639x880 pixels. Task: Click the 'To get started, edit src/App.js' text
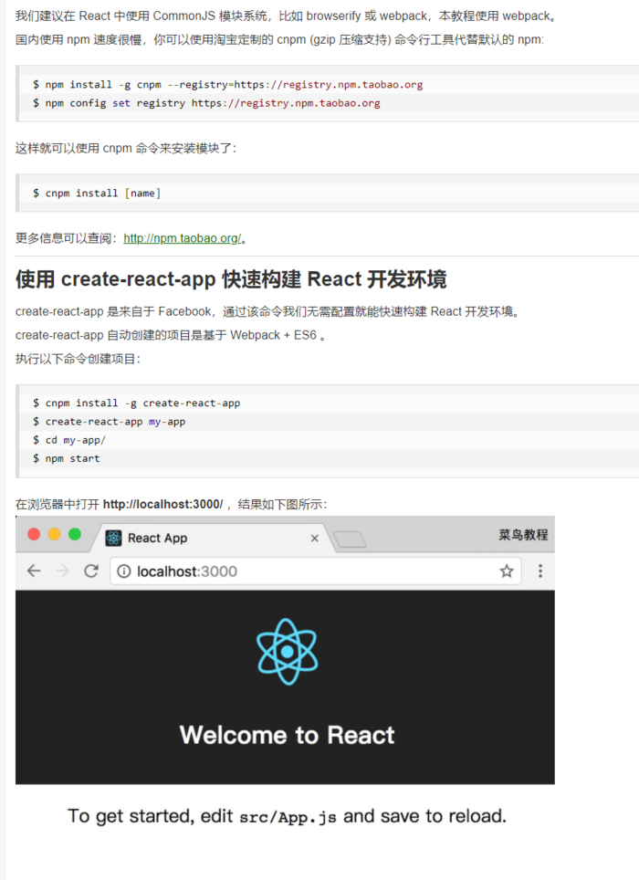[x=287, y=816]
